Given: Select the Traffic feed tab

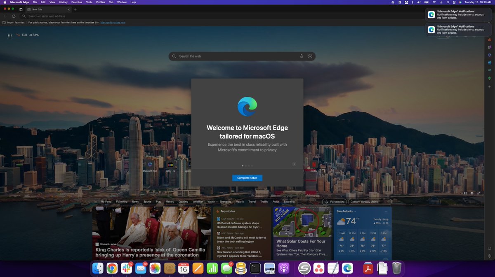Looking at the screenshot, I should 264,202.
